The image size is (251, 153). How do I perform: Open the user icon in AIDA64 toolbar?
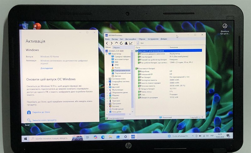coord(126,43)
